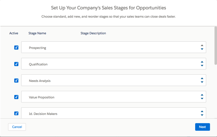Uncheck the Qualification active checkbox

16,64
